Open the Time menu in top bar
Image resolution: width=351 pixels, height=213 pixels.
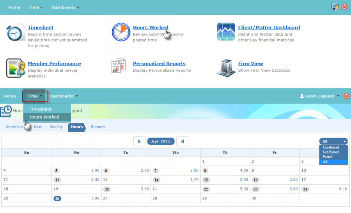pos(35,7)
